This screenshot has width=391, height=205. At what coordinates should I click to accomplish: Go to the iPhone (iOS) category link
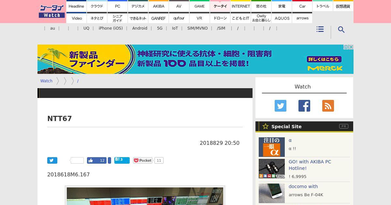(x=111, y=28)
